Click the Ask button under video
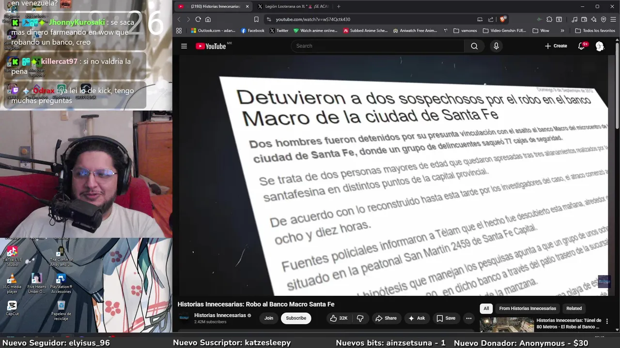Image resolution: width=620 pixels, height=348 pixels. (x=417, y=318)
